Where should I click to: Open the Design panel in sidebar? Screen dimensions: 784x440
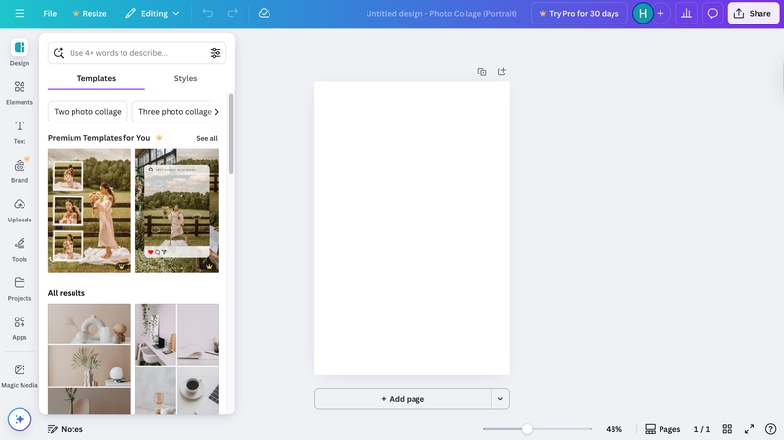(20, 53)
